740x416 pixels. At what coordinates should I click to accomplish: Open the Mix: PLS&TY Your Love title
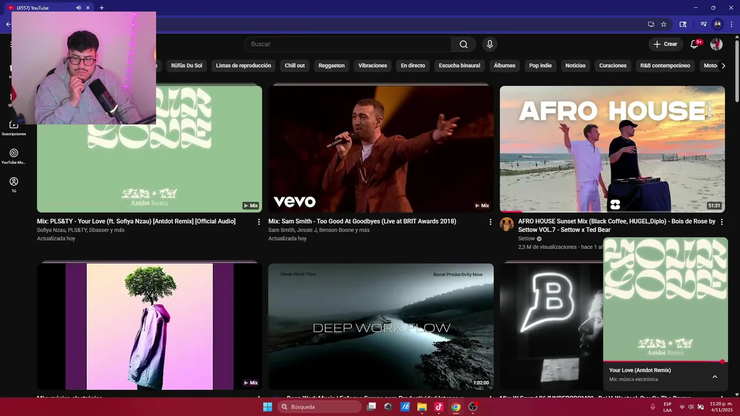136,221
